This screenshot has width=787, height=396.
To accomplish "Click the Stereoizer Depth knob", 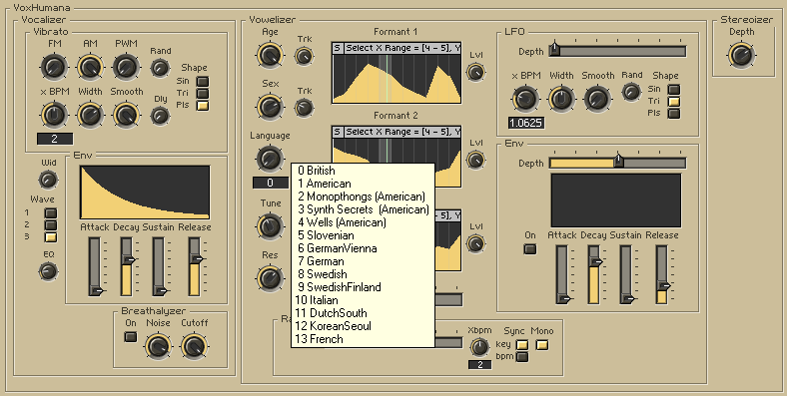I will click(741, 55).
